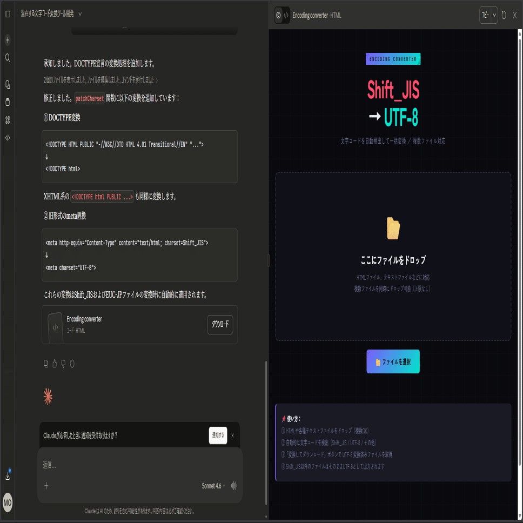Give a thumbs down to the response
523x523 pixels.
[x=63, y=364]
